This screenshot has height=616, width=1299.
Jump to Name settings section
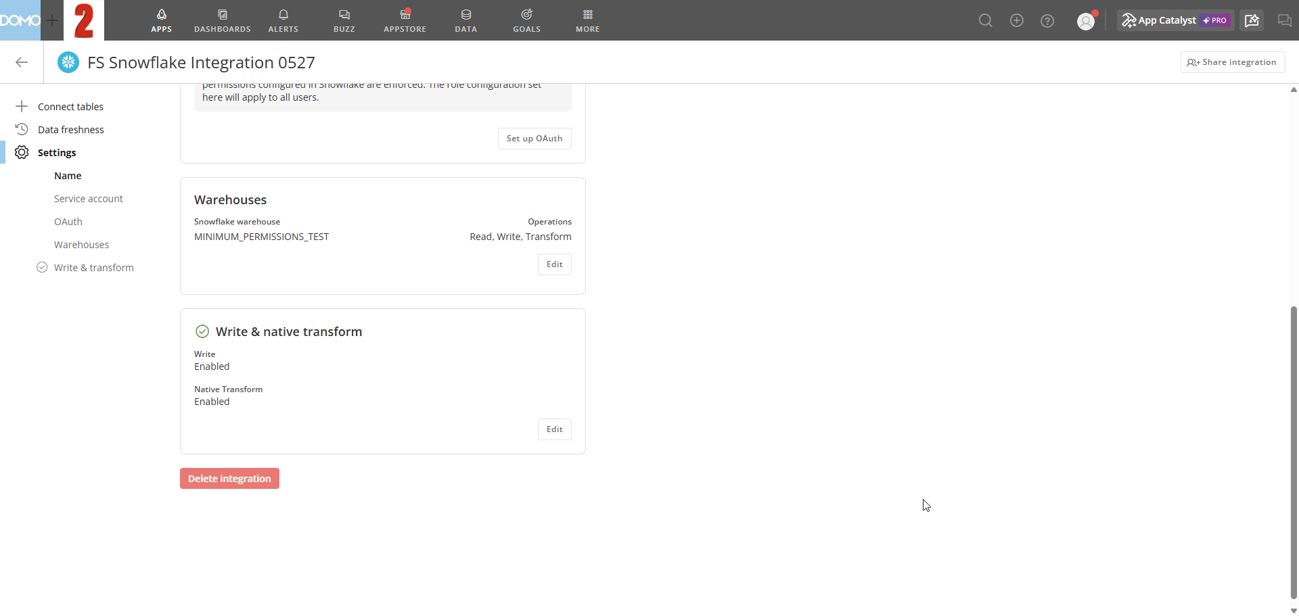[68, 176]
